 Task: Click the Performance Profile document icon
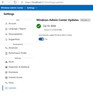(6, 53)
